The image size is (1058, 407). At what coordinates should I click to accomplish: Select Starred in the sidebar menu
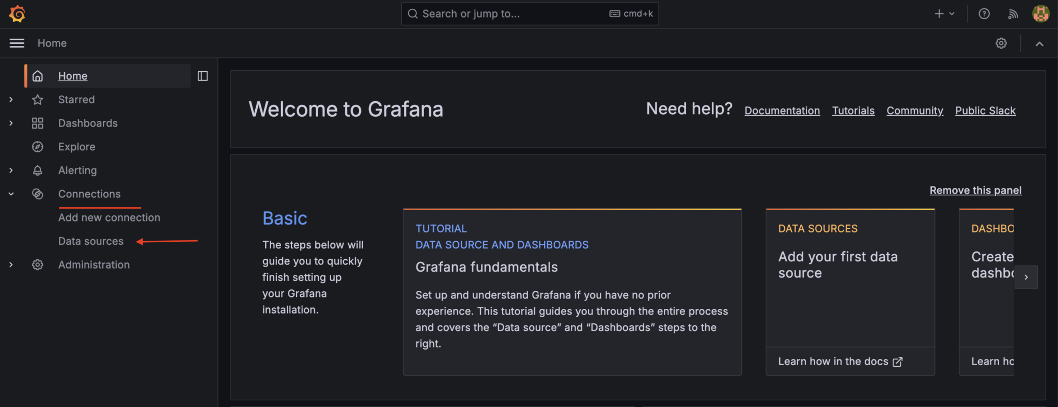tap(76, 100)
